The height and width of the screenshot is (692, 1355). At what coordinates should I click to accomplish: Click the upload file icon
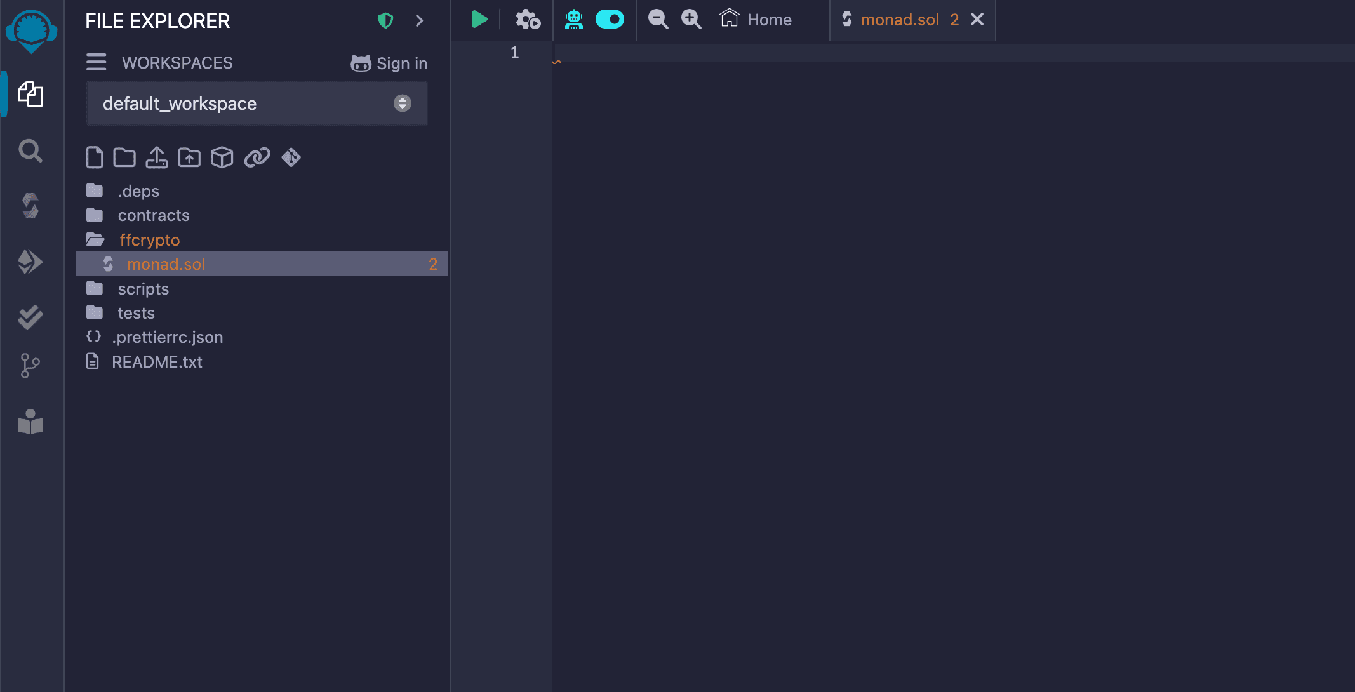pos(157,157)
